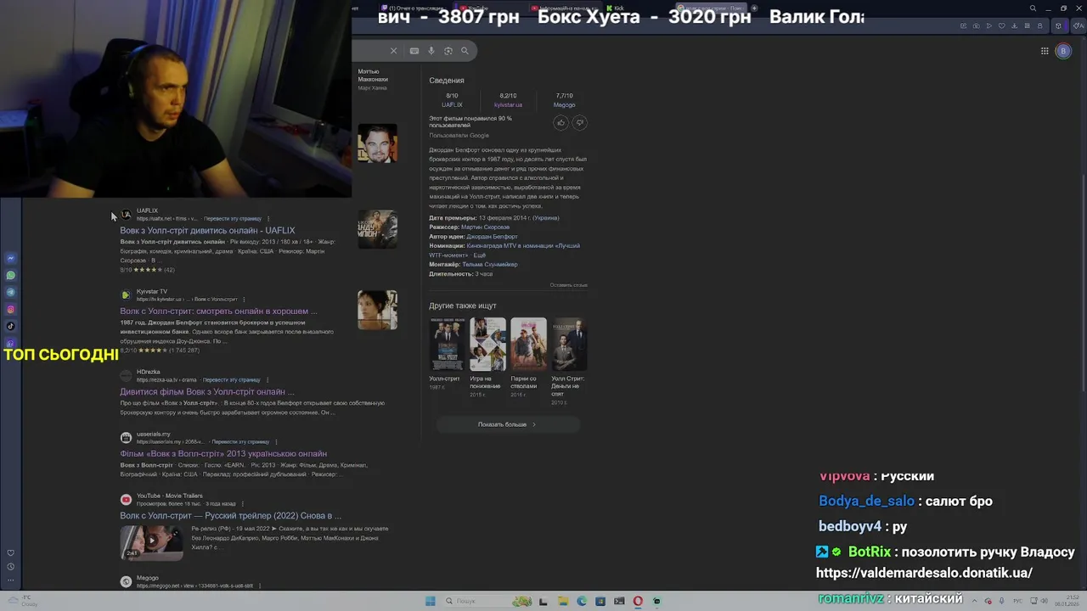The image size is (1087, 611).
Task: Open the Megogo 7,7/10 rating link
Action: click(x=565, y=100)
